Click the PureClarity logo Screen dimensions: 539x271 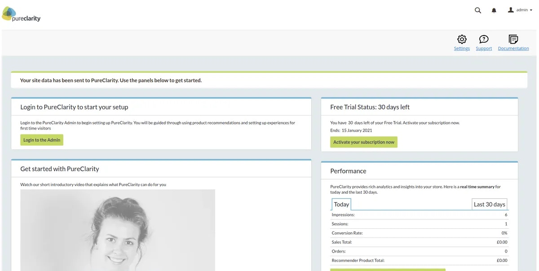click(21, 14)
